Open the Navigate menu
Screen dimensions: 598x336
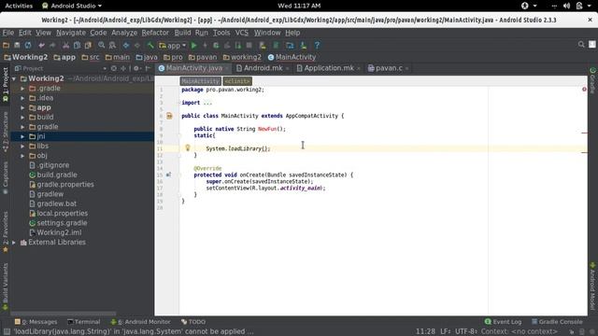coord(71,33)
